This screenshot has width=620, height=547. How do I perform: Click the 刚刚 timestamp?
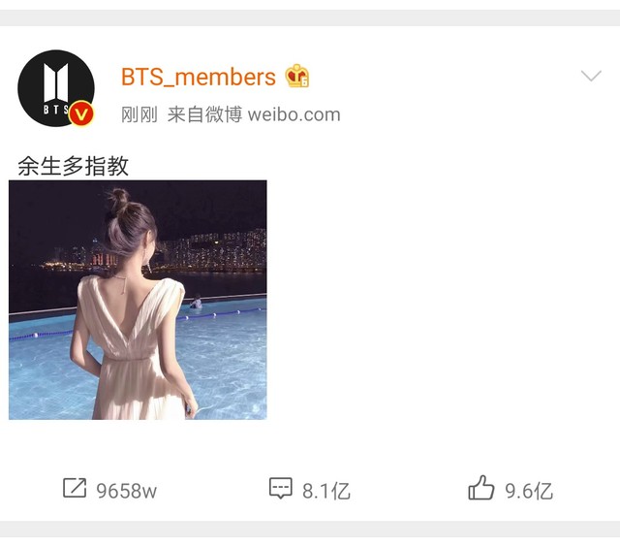[139, 114]
